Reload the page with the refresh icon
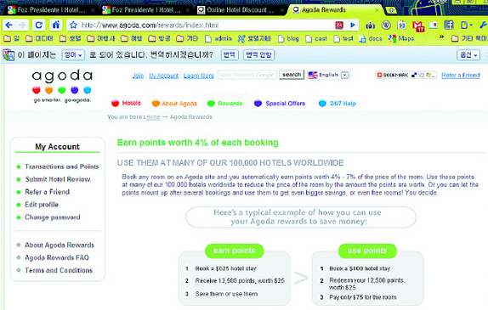 38,25
